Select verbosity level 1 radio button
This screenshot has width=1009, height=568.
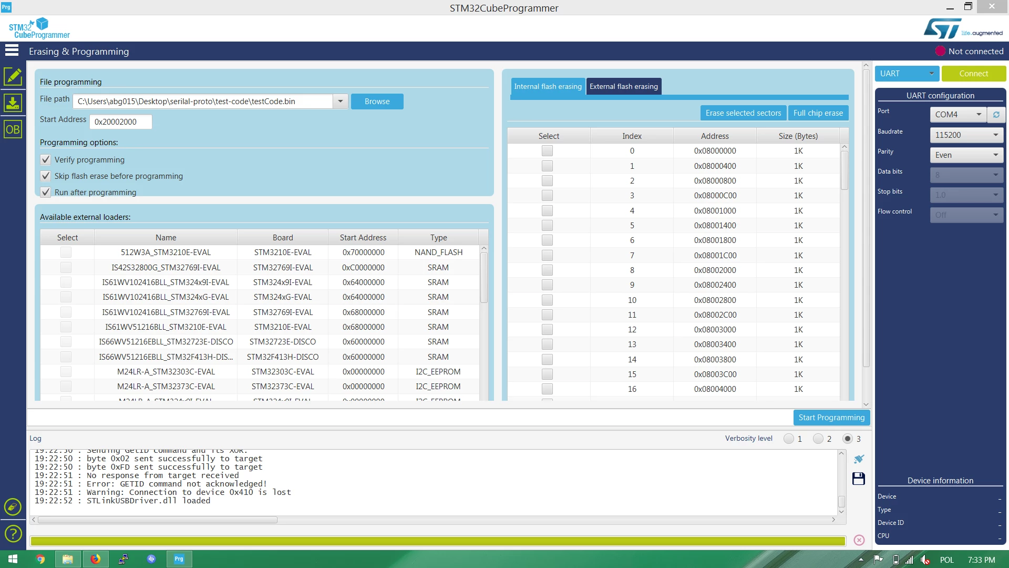[x=788, y=439]
